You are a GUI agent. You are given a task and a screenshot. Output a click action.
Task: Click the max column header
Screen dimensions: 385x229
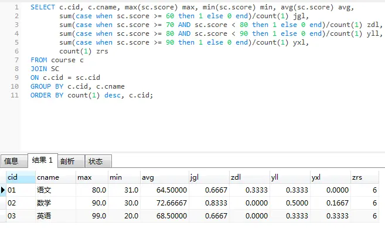(x=92, y=177)
